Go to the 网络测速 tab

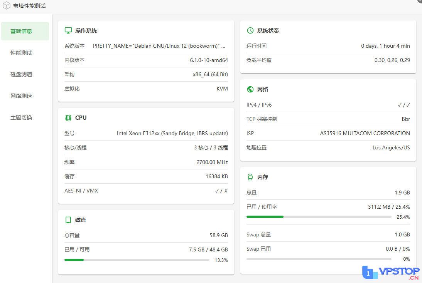(22, 96)
